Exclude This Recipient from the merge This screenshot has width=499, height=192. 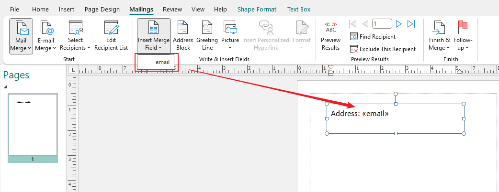[x=383, y=49]
